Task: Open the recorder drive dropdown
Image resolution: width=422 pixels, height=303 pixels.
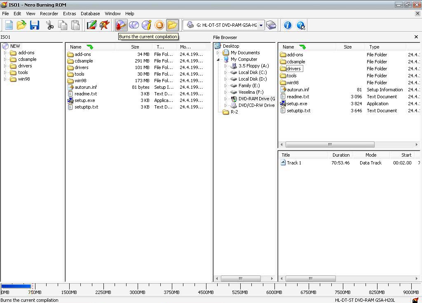Action: (x=261, y=25)
